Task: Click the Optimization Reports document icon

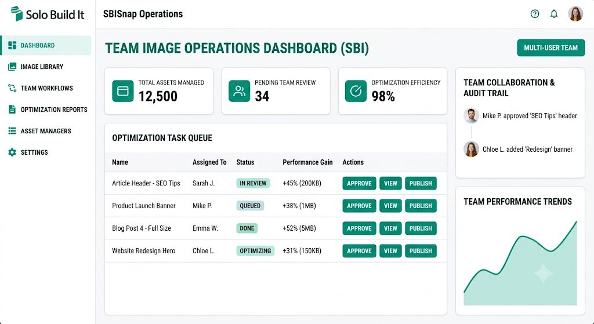Action: point(12,110)
